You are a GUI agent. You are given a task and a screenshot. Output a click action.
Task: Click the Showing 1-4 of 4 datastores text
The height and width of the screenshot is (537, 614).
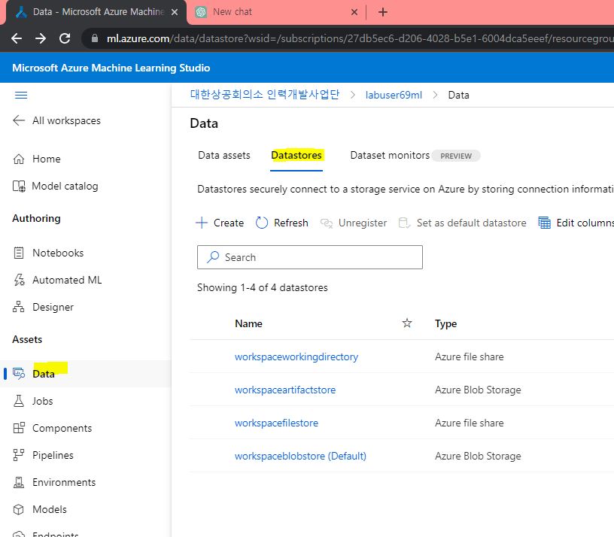263,287
